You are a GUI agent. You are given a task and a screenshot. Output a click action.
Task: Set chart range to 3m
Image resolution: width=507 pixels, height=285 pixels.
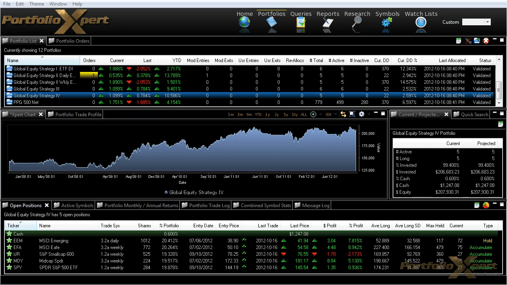click(x=240, y=115)
